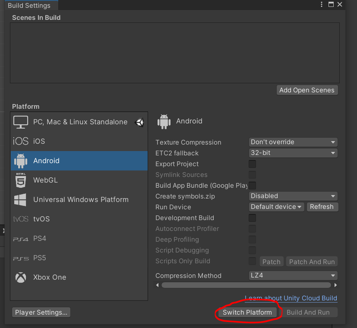The width and height of the screenshot is (357, 328).
Task: Select the Xbox One logo icon
Action: 21,278
